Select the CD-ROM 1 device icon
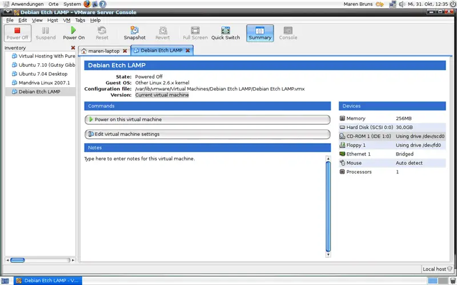The height and width of the screenshot is (285, 457). pyautogui.click(x=342, y=136)
